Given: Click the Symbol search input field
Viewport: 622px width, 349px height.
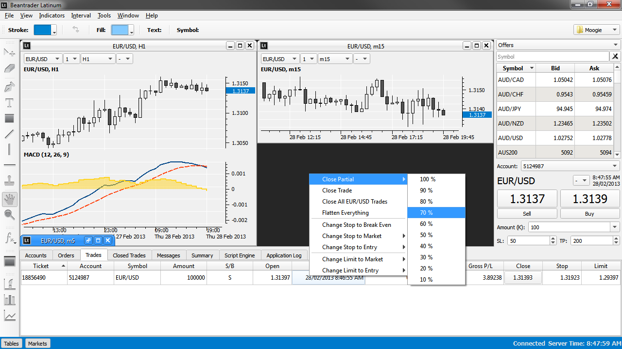Looking at the screenshot, I should pos(553,57).
